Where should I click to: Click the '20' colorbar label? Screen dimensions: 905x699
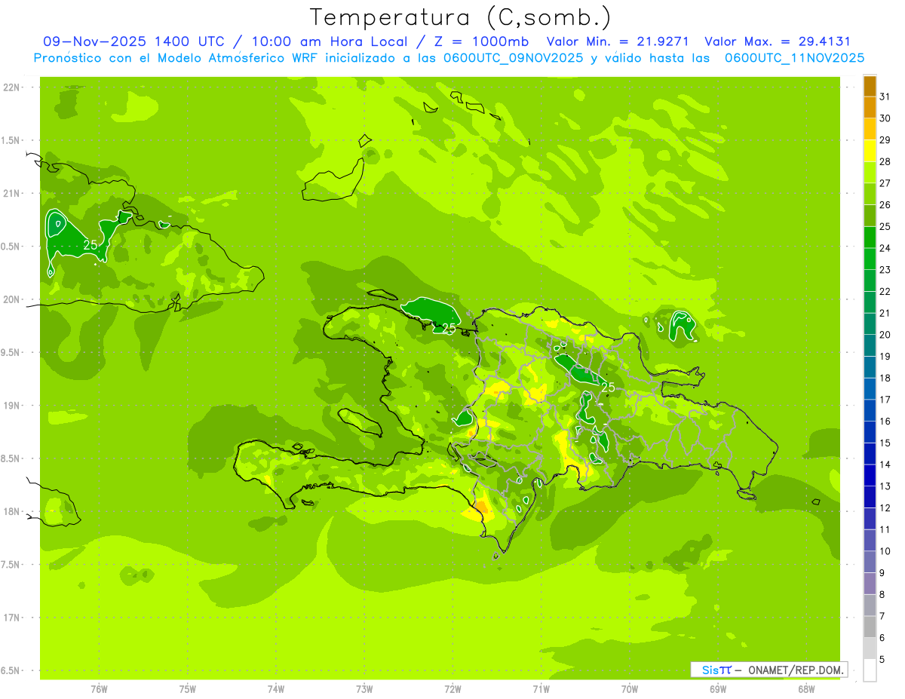click(x=885, y=335)
